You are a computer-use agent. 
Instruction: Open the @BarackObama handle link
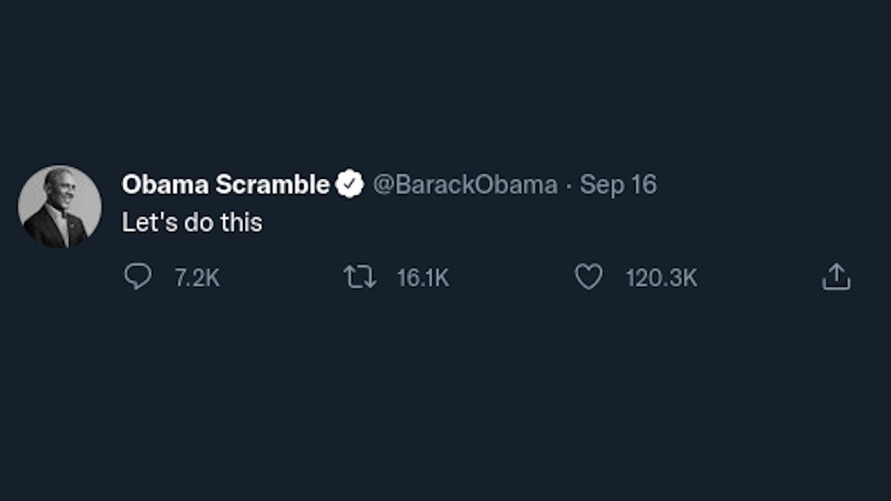point(465,184)
